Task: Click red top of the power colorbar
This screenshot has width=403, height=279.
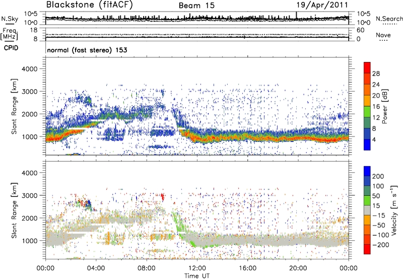Action: pyautogui.click(x=367, y=67)
